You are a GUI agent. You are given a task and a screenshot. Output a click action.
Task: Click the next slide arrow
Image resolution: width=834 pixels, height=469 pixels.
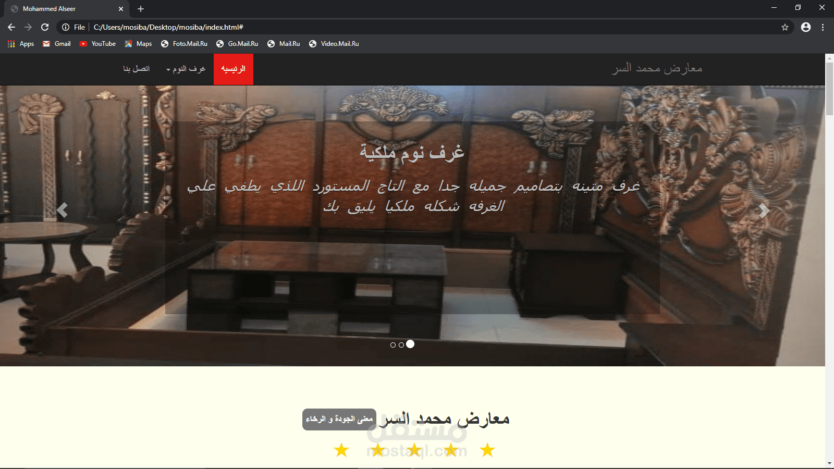click(x=763, y=210)
